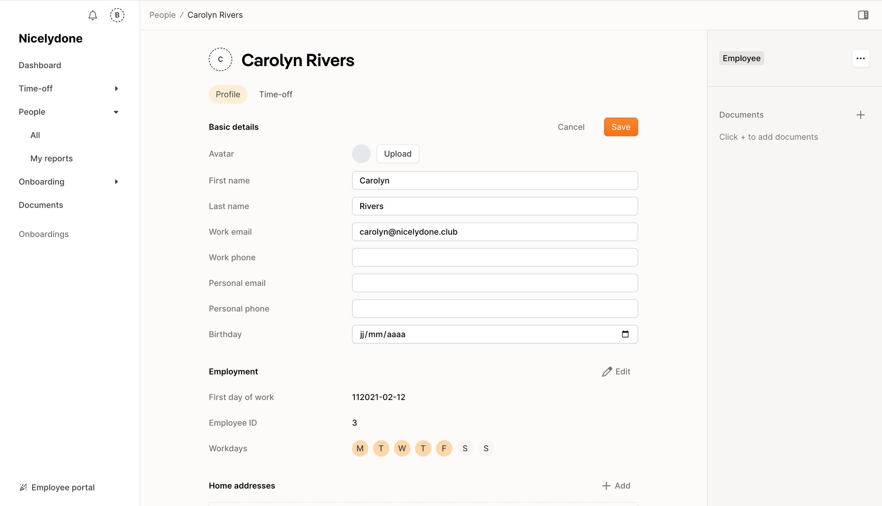Disable Friday as a workday
The height and width of the screenshot is (506, 882).
[x=444, y=448]
